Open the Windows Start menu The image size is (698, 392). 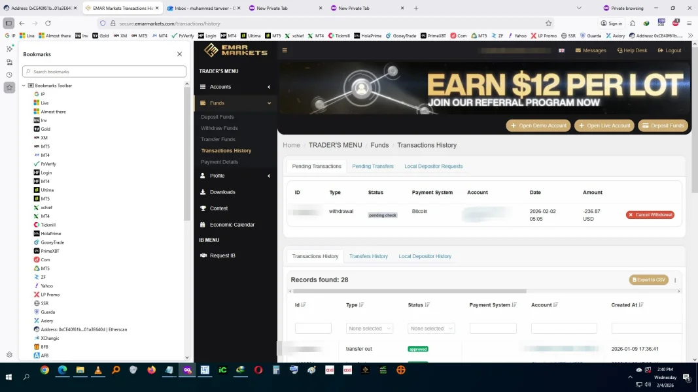click(x=9, y=377)
